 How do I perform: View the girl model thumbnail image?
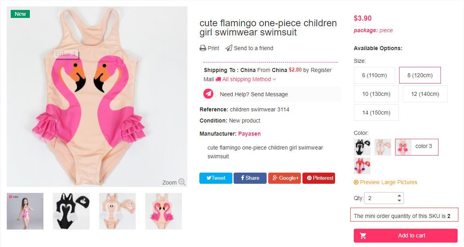coord(25,211)
